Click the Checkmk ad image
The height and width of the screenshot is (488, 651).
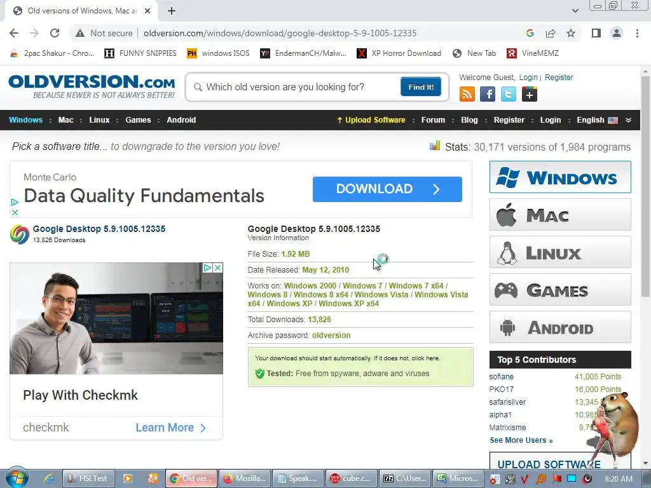pyautogui.click(x=116, y=318)
